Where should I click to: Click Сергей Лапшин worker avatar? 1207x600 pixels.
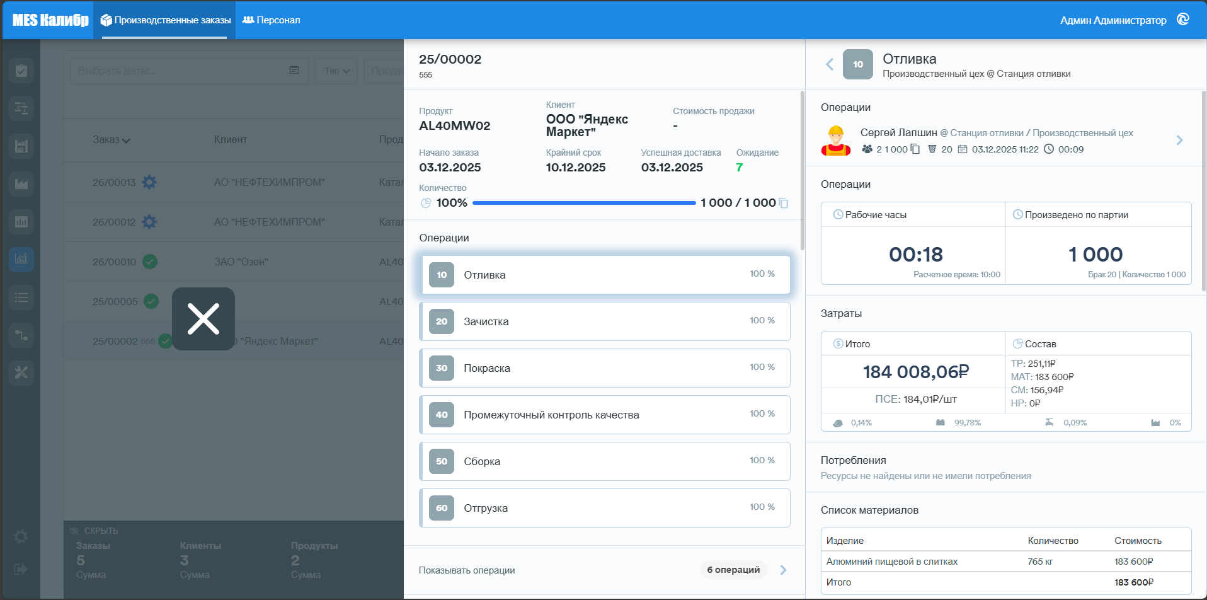(x=836, y=141)
